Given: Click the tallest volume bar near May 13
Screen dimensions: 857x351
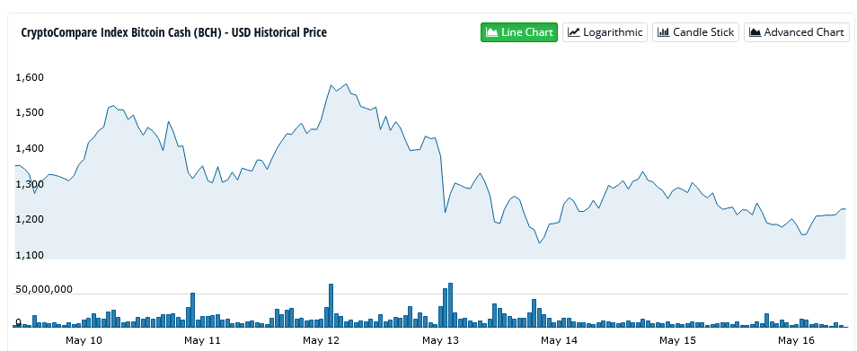Looking at the screenshot, I should point(450,305).
